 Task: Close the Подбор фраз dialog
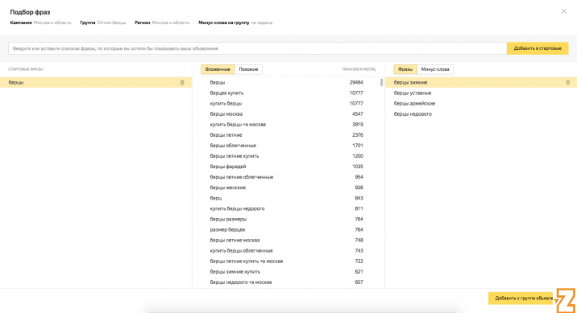pos(564,11)
